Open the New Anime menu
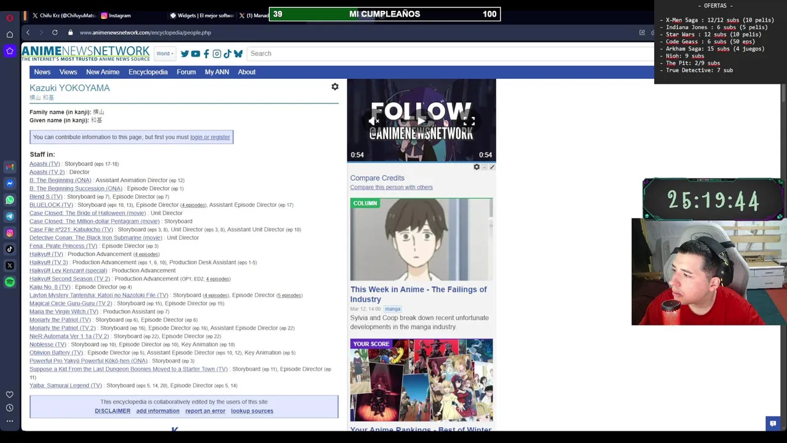 coord(103,72)
